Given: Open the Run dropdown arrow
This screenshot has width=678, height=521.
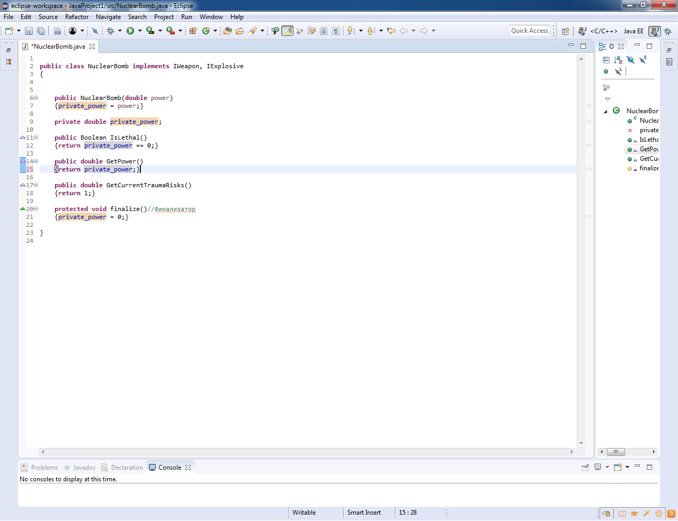Looking at the screenshot, I should click(140, 31).
